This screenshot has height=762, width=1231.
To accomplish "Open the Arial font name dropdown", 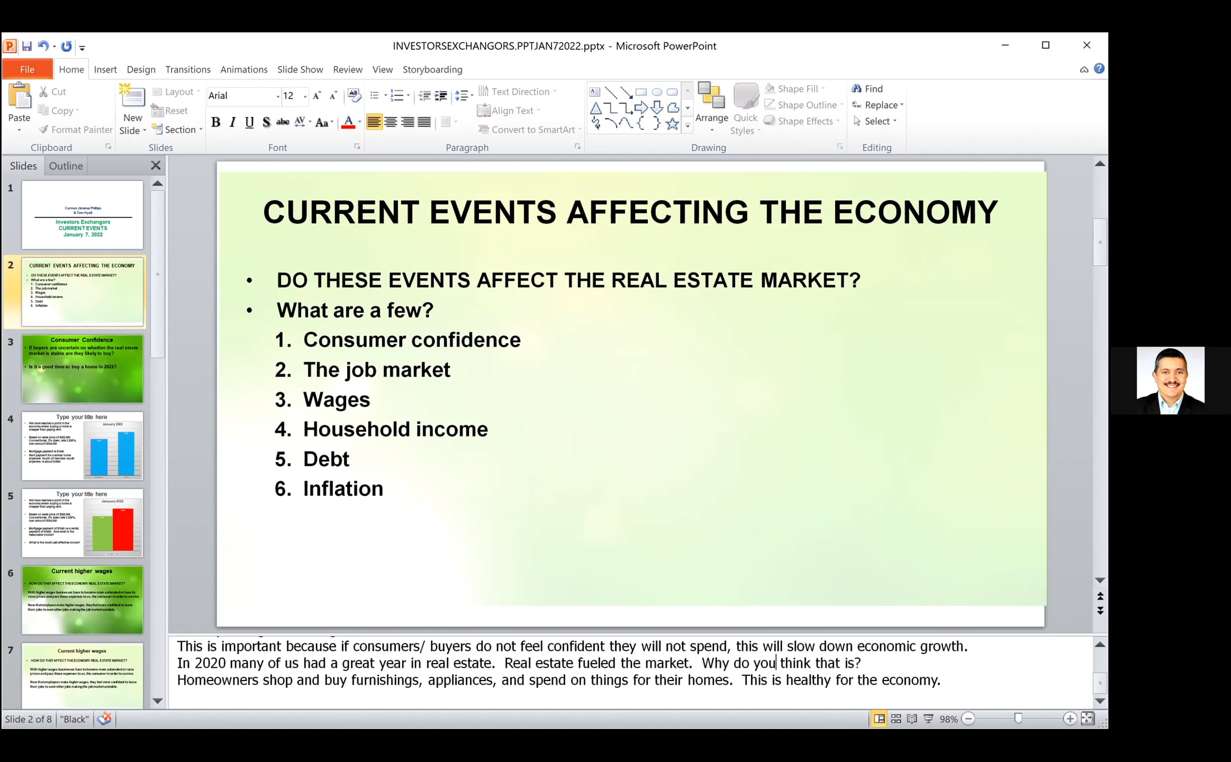I will tap(278, 96).
